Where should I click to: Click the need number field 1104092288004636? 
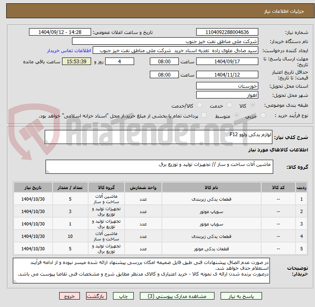click(227, 32)
